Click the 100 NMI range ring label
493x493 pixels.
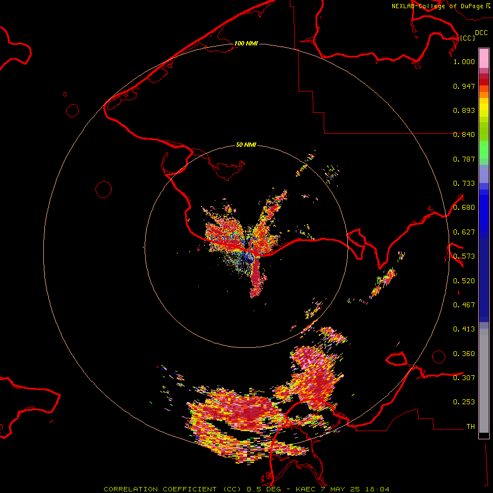click(x=246, y=43)
